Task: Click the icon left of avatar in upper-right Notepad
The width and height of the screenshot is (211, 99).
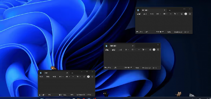Action: point(182,14)
